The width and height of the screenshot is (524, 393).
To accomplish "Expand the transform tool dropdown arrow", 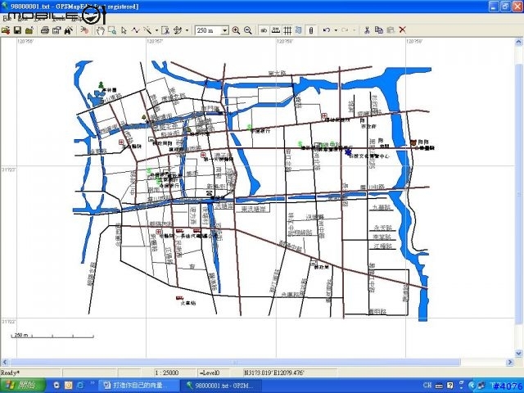I will point(187,30).
